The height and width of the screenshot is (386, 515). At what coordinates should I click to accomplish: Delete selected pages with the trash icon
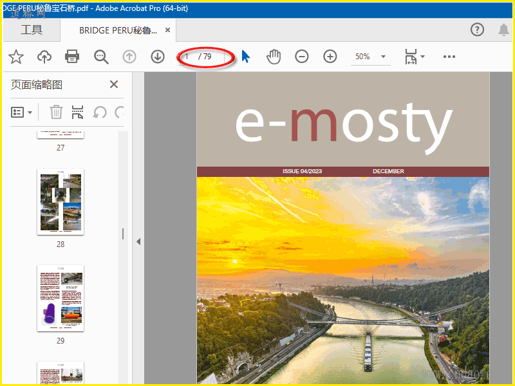click(x=56, y=112)
